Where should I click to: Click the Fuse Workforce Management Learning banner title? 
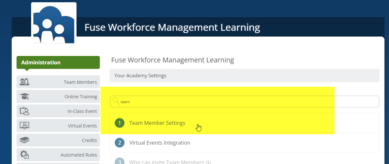tap(172, 27)
